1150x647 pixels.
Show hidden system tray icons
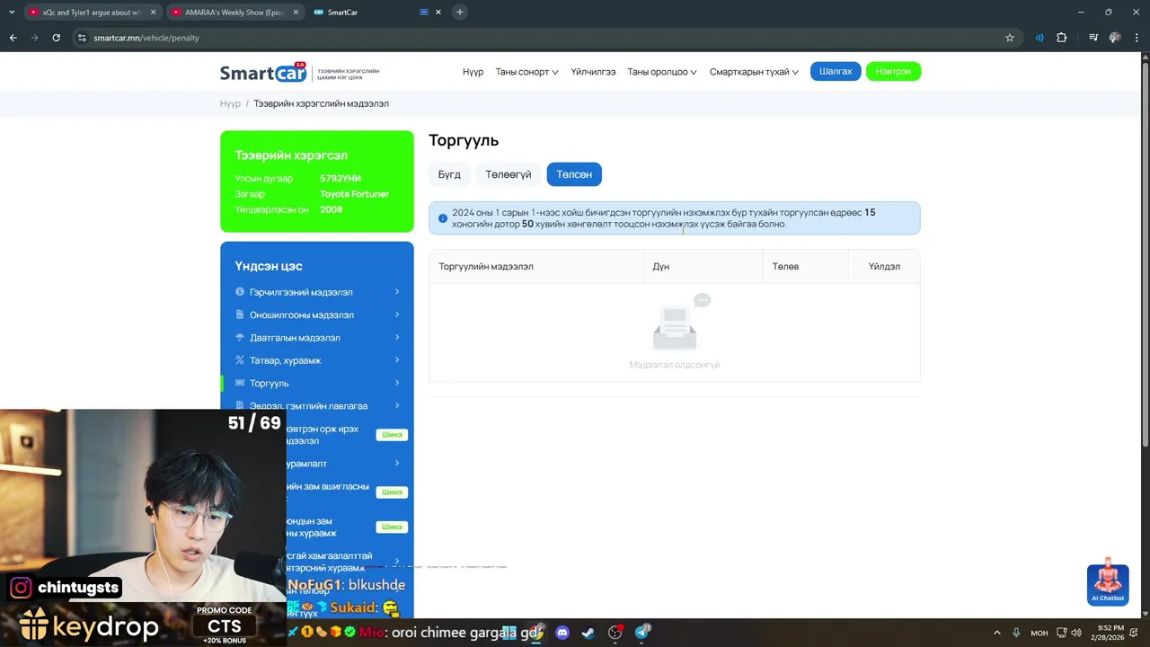tap(996, 633)
